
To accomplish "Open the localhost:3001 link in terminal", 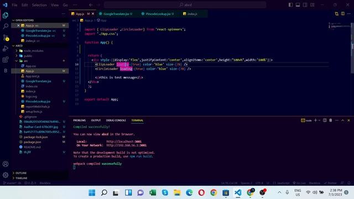I will click(x=124, y=142).
